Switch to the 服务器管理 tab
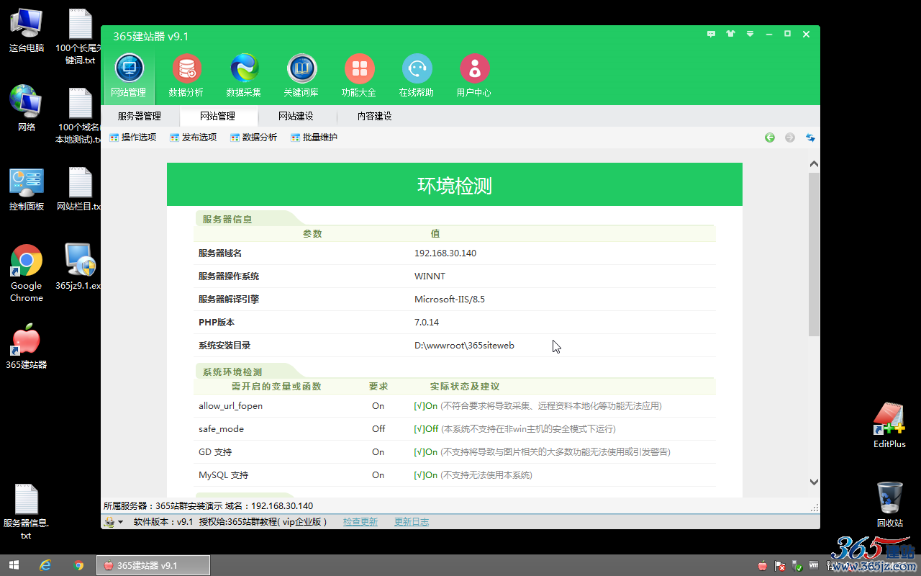 [x=140, y=116]
